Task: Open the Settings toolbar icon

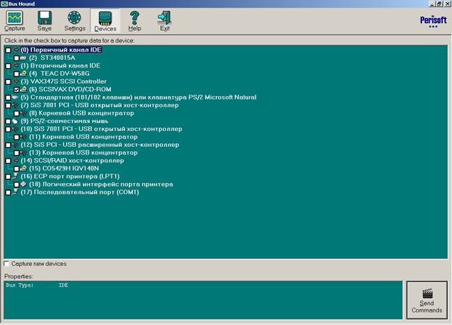Action: click(x=75, y=21)
